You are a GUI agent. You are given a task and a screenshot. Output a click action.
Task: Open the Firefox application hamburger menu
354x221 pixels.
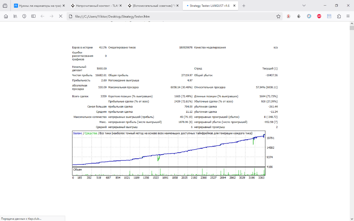348,16
